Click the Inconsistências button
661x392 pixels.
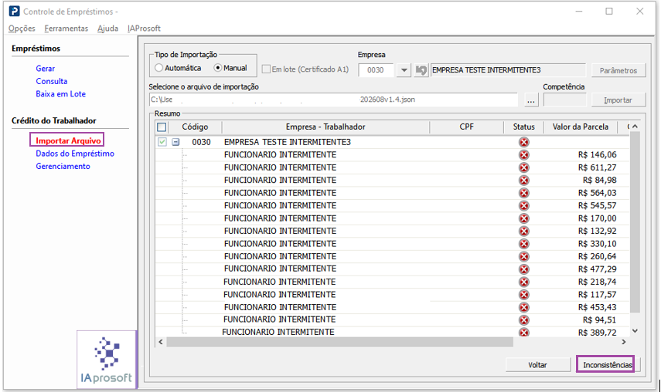pos(608,365)
